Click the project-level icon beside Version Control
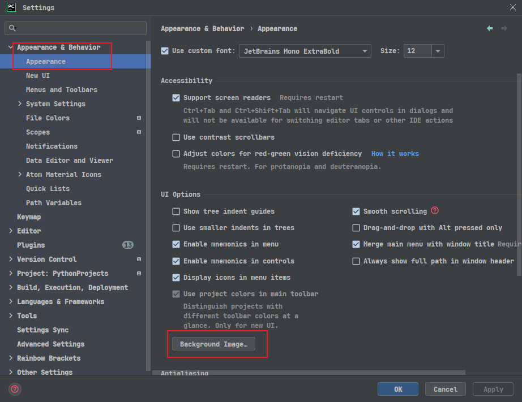The height and width of the screenshot is (402, 522). pos(139,260)
